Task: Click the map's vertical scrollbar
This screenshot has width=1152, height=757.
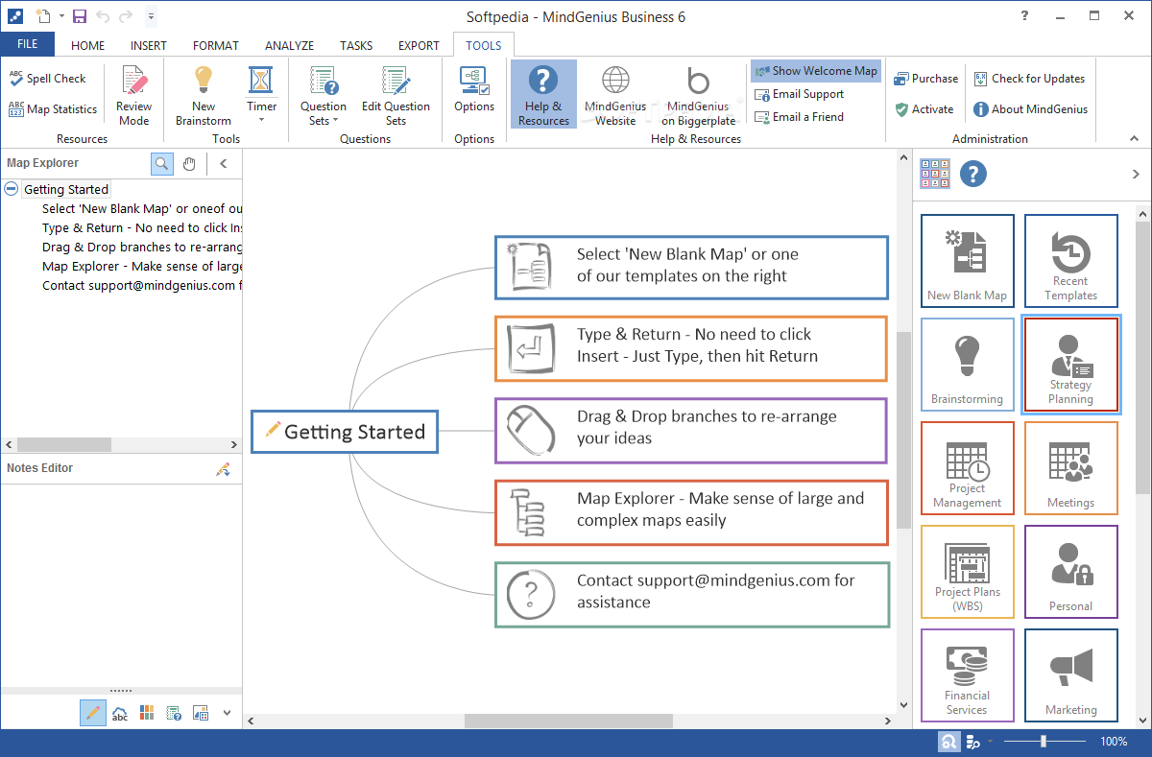Action: (x=903, y=429)
